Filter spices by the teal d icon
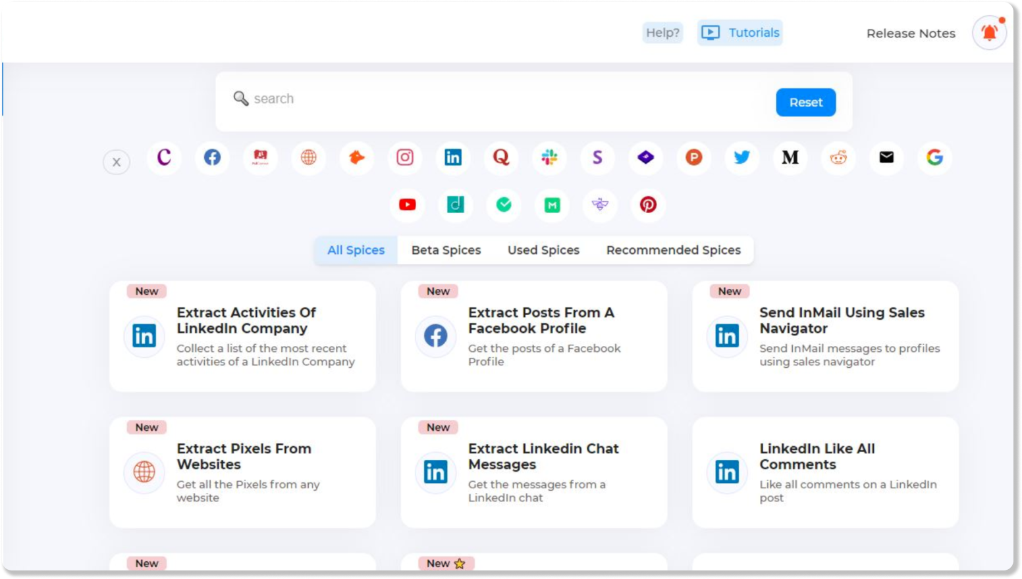This screenshot has height=579, width=1022. coord(456,205)
